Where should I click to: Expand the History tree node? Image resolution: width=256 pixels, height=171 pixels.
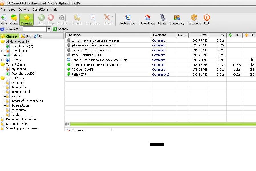[x=3, y=60]
